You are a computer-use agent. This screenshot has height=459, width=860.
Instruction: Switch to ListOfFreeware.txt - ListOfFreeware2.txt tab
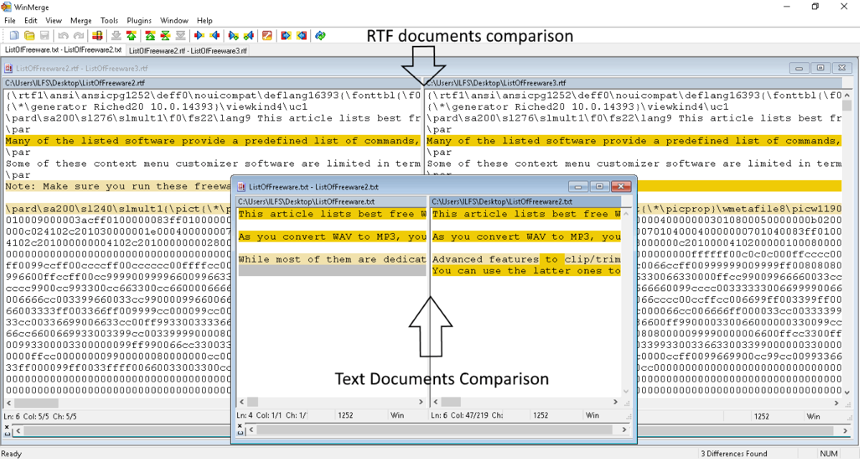pos(64,50)
